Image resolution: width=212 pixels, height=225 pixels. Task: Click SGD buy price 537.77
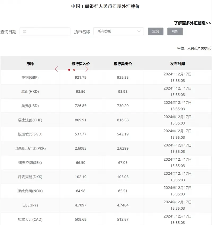coord(81,134)
